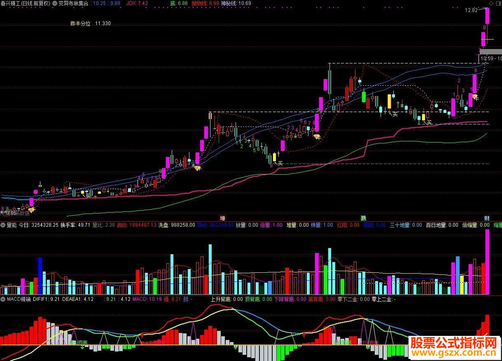Screen dimensions: 502x361
Task: Click the latest tall magenta candle near 12.82
Action: pyautogui.click(x=487, y=16)
